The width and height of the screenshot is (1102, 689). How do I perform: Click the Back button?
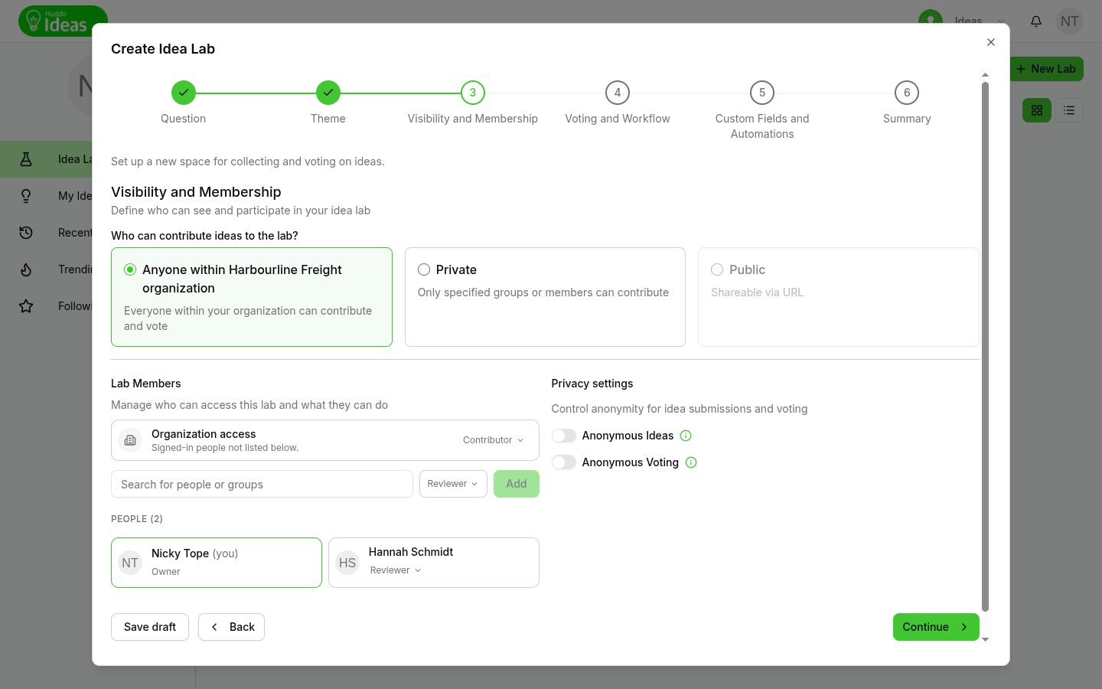click(x=231, y=627)
